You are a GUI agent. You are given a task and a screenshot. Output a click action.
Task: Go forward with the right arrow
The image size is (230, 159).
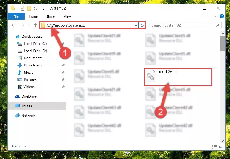pyautogui.click(x=22, y=25)
